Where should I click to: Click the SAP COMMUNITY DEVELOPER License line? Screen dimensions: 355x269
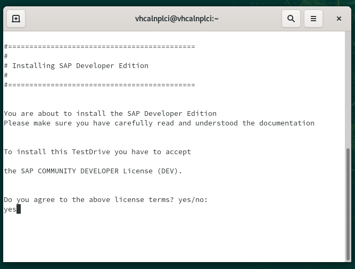[x=93, y=171]
